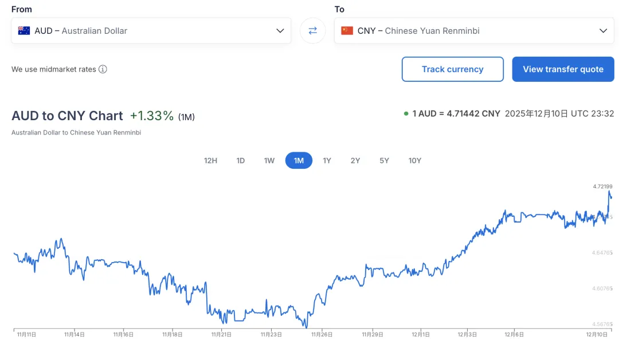This screenshot has width=619, height=341.
Task: Select the 1W chart range
Action: coord(269,161)
